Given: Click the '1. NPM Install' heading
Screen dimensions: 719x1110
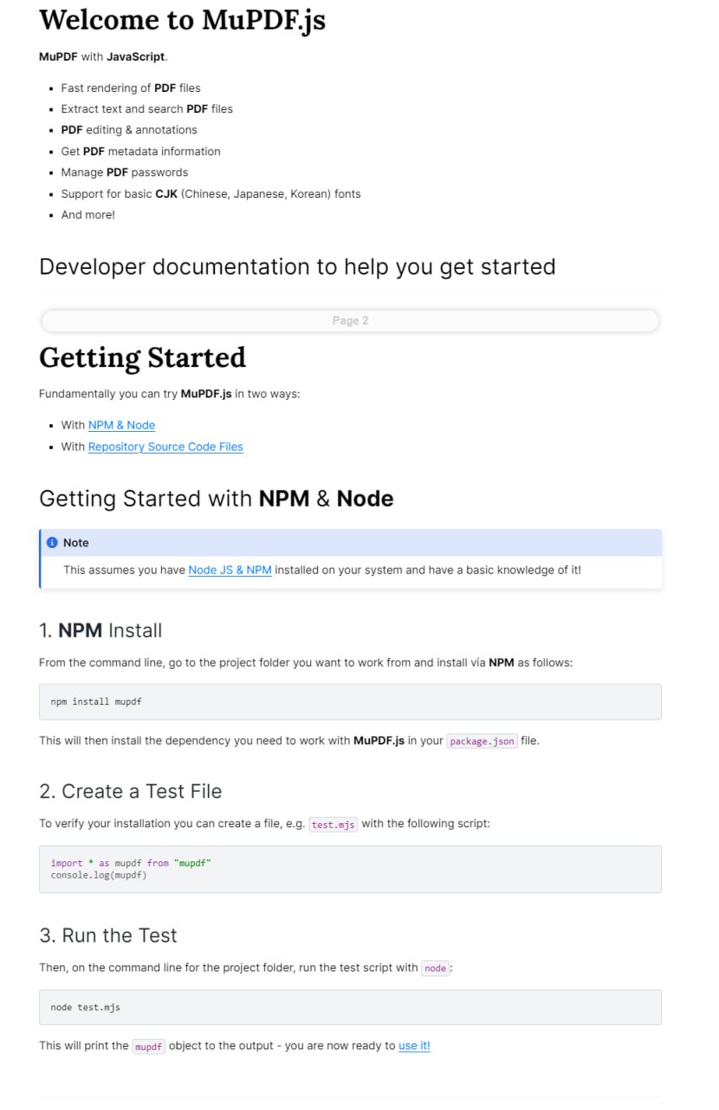Looking at the screenshot, I should tap(100, 630).
